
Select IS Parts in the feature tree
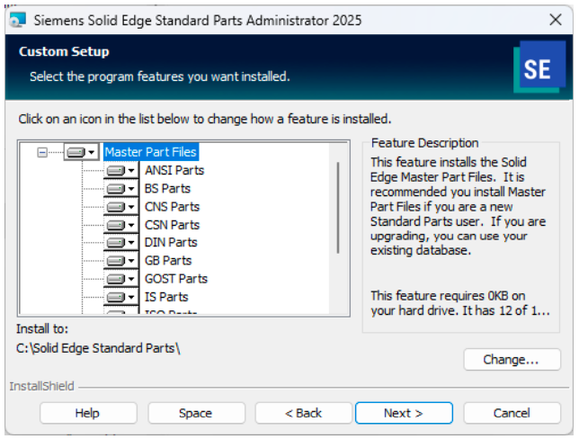click(x=166, y=297)
